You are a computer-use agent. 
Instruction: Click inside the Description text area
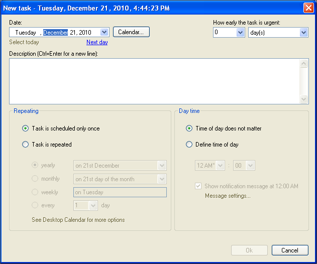[154, 81]
